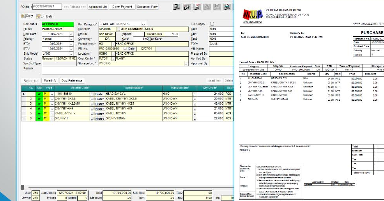Expand the Type dropdown for row 4
384x201 pixels.
point(52,109)
